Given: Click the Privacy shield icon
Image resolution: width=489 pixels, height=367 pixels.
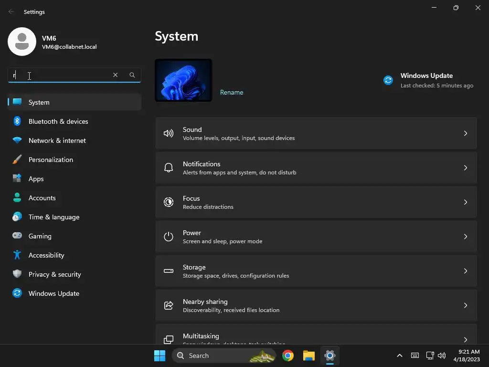Looking at the screenshot, I should (17, 274).
